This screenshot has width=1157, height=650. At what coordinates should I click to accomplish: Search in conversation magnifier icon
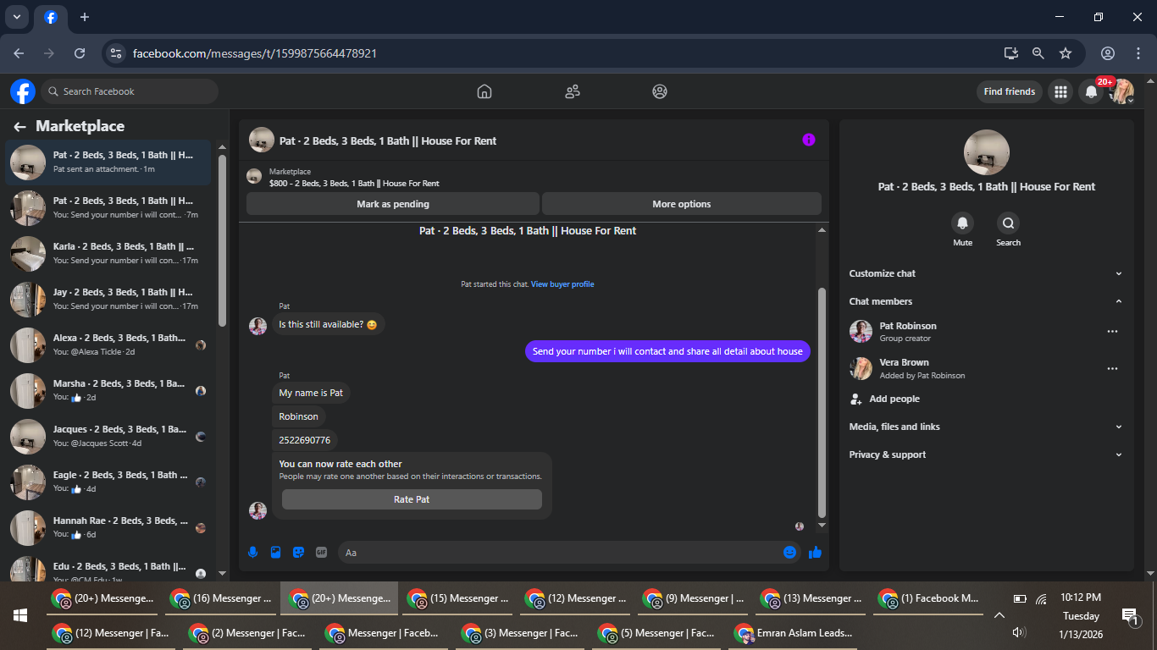pos(1008,223)
